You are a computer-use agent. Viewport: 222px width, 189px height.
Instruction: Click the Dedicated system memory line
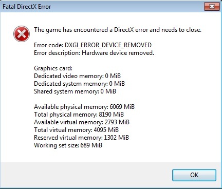79,84
